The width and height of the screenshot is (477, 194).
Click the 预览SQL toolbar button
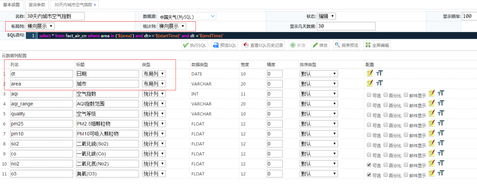point(225,45)
